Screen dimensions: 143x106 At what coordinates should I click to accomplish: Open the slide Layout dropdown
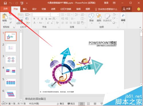point(28,15)
